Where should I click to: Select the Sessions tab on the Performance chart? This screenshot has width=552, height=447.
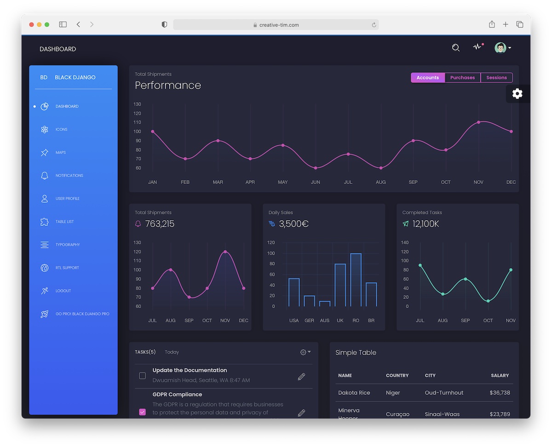coord(496,77)
